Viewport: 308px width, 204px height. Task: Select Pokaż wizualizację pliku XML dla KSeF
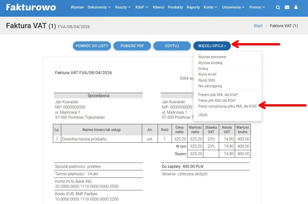(x=227, y=106)
